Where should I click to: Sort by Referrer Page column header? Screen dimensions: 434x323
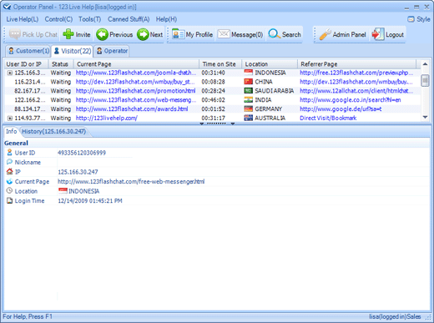tap(356, 64)
